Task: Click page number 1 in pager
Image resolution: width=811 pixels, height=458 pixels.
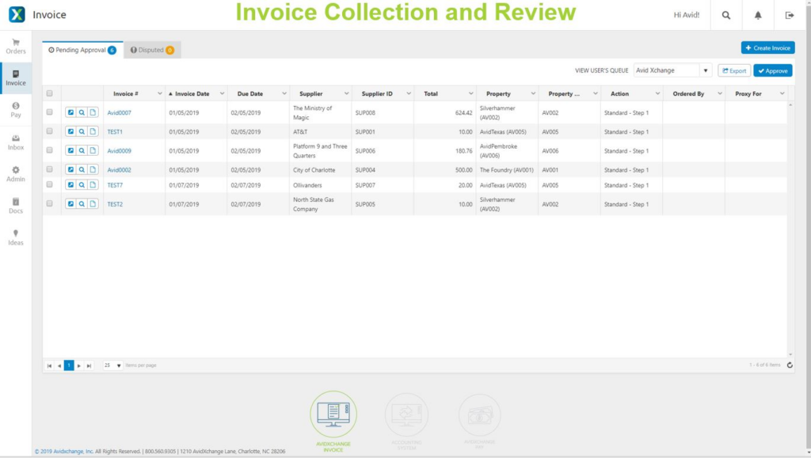Action: (69, 365)
